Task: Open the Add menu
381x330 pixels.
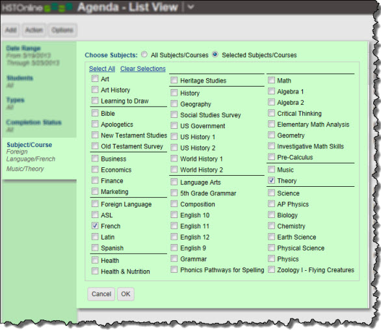Action: coord(11,30)
